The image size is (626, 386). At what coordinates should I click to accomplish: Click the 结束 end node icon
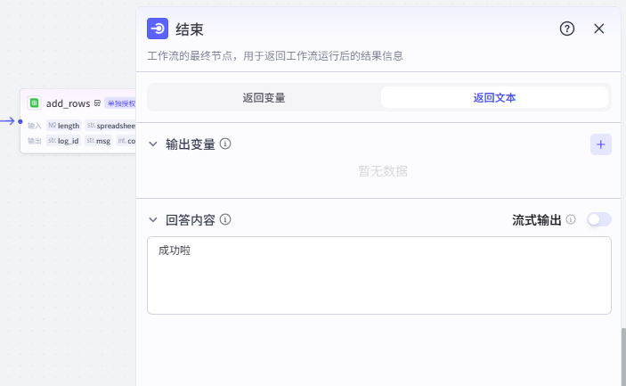click(x=158, y=29)
